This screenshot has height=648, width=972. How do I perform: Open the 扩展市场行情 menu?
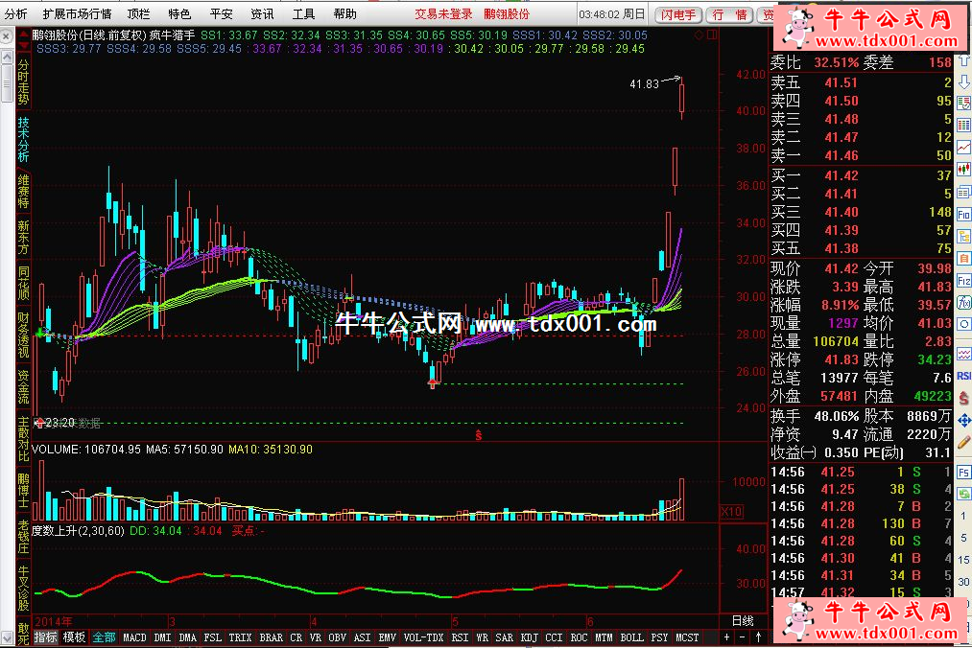pos(77,13)
